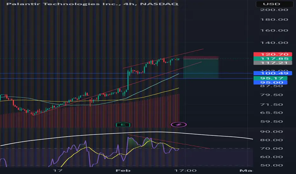Screen dimensions: 296x174
Task: Click the 50.00 RSI axis label
Action: pyautogui.click(x=272, y=165)
